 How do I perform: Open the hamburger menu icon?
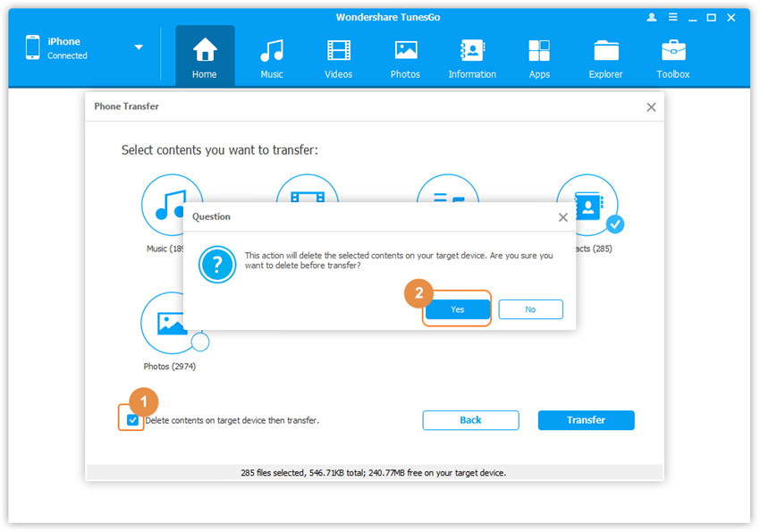click(x=672, y=18)
